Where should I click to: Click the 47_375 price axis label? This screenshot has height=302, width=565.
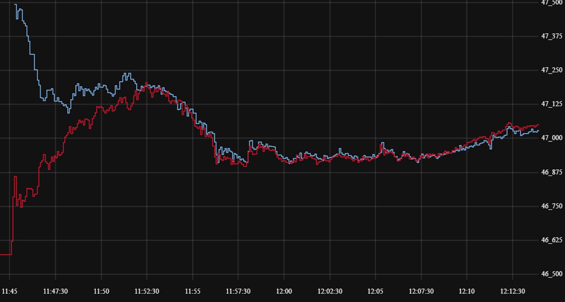click(551, 36)
